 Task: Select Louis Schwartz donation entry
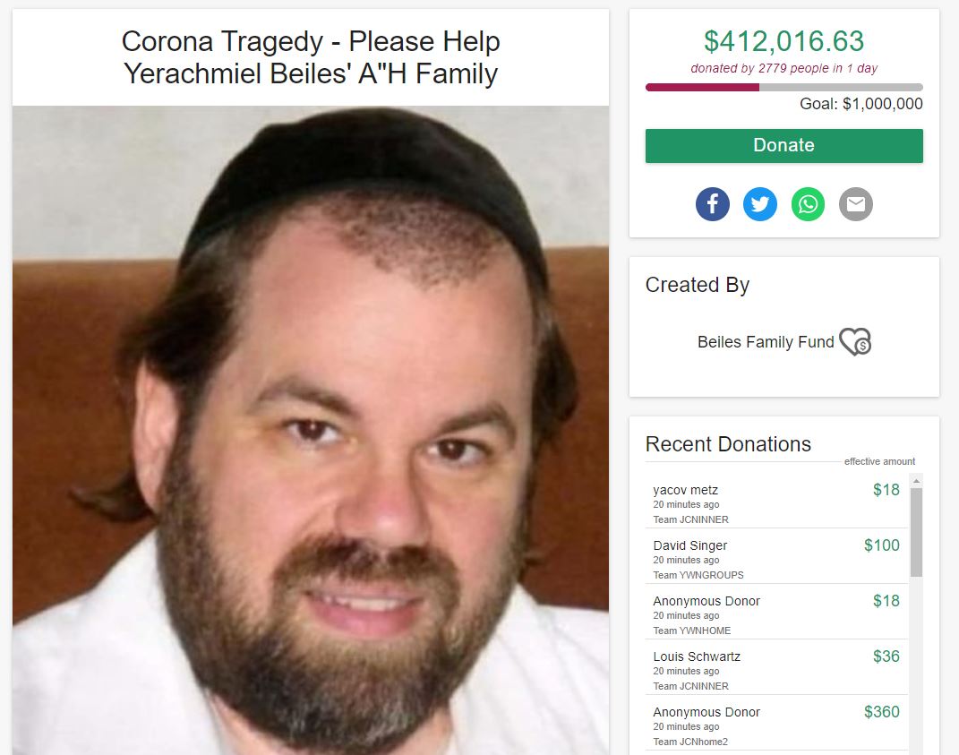tap(776, 669)
